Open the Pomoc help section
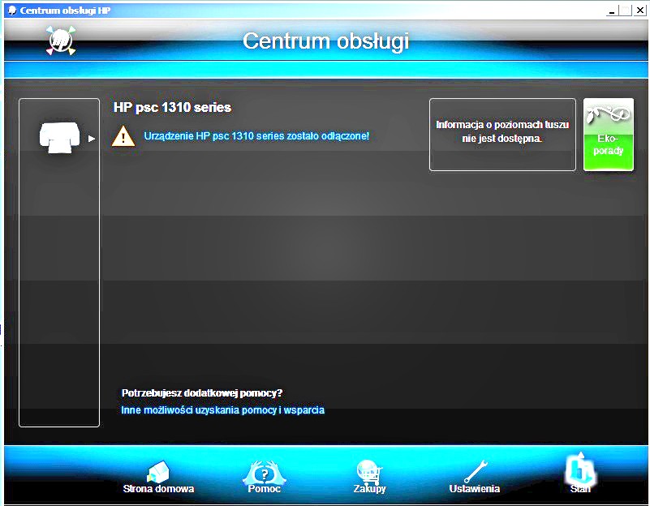The height and width of the screenshot is (506, 650). click(x=265, y=478)
